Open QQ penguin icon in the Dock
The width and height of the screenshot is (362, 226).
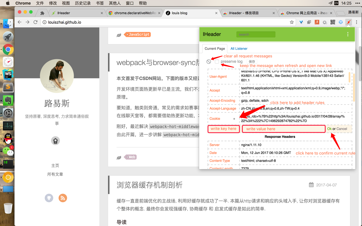8,139
